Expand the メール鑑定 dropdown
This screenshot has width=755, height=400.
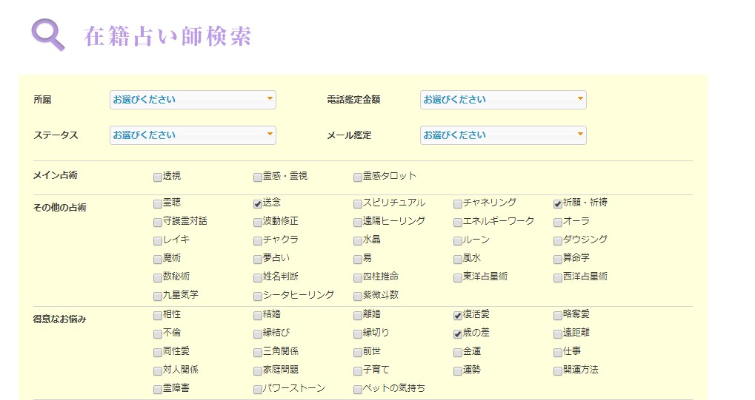point(503,135)
